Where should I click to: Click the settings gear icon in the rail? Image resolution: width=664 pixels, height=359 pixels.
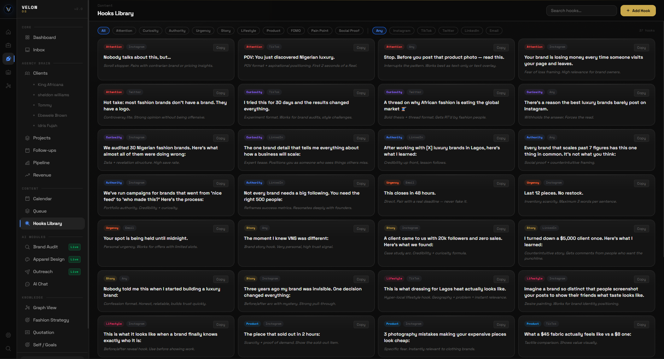(8, 335)
